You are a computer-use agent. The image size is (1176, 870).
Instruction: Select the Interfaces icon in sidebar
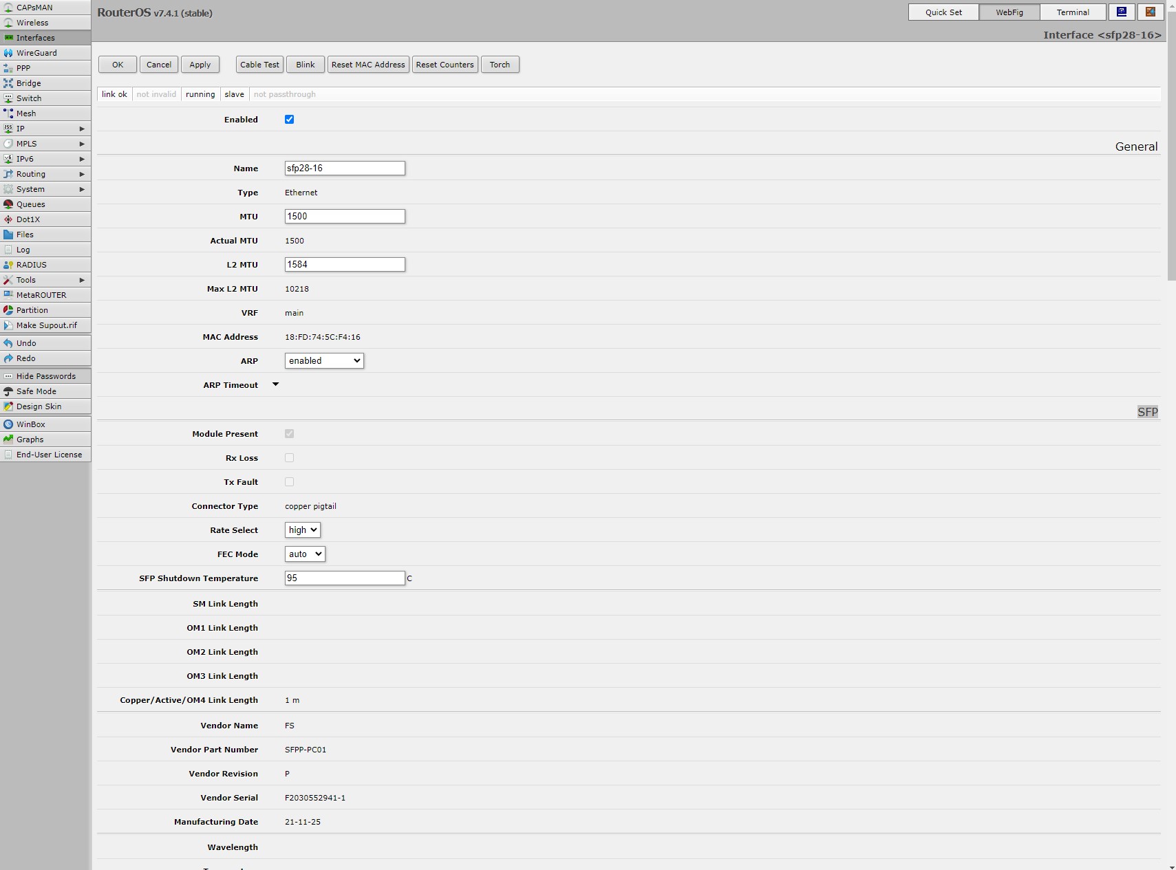(8, 38)
